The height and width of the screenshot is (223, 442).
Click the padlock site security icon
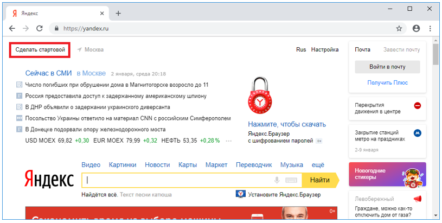click(x=56, y=28)
